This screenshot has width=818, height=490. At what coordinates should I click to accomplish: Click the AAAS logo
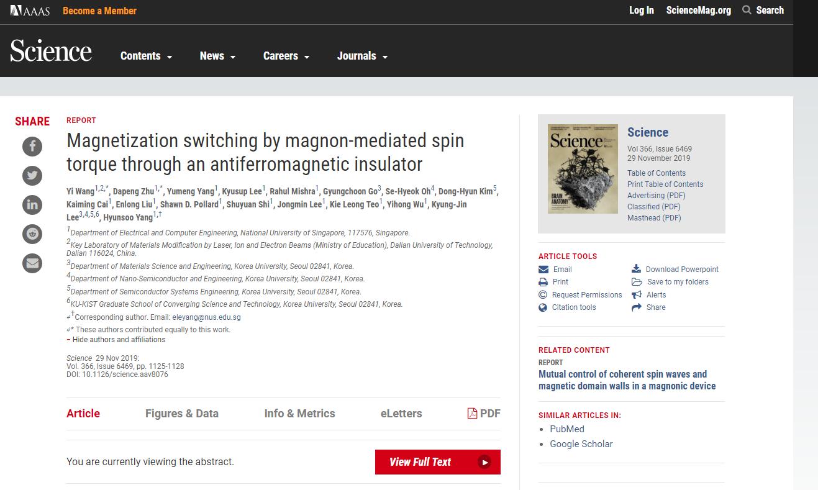30,11
